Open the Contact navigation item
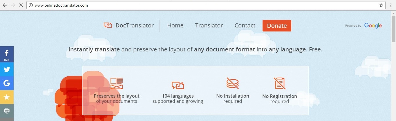This screenshot has width=396, height=121. tap(245, 25)
